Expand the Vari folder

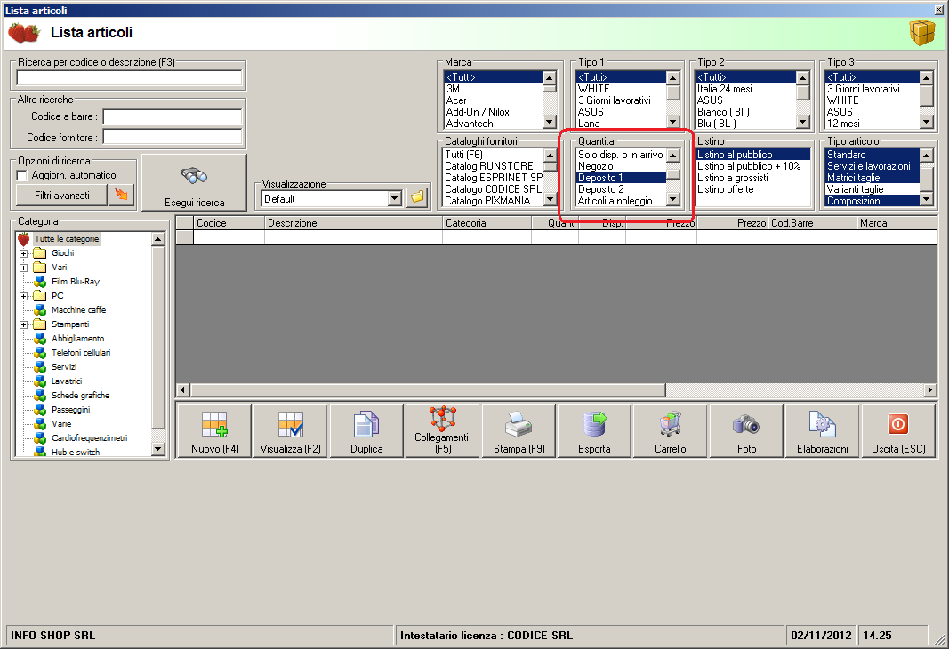coord(24,268)
